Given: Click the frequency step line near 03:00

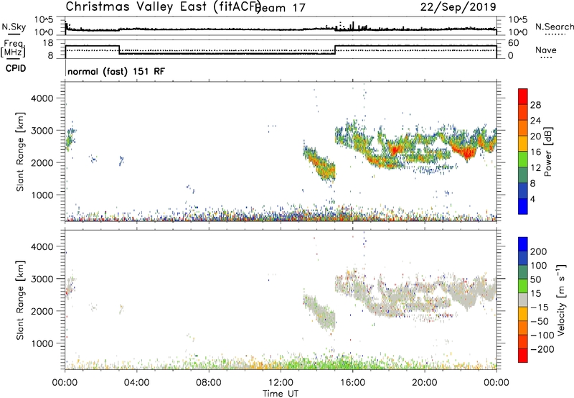Looking at the screenshot, I should 119,50.
